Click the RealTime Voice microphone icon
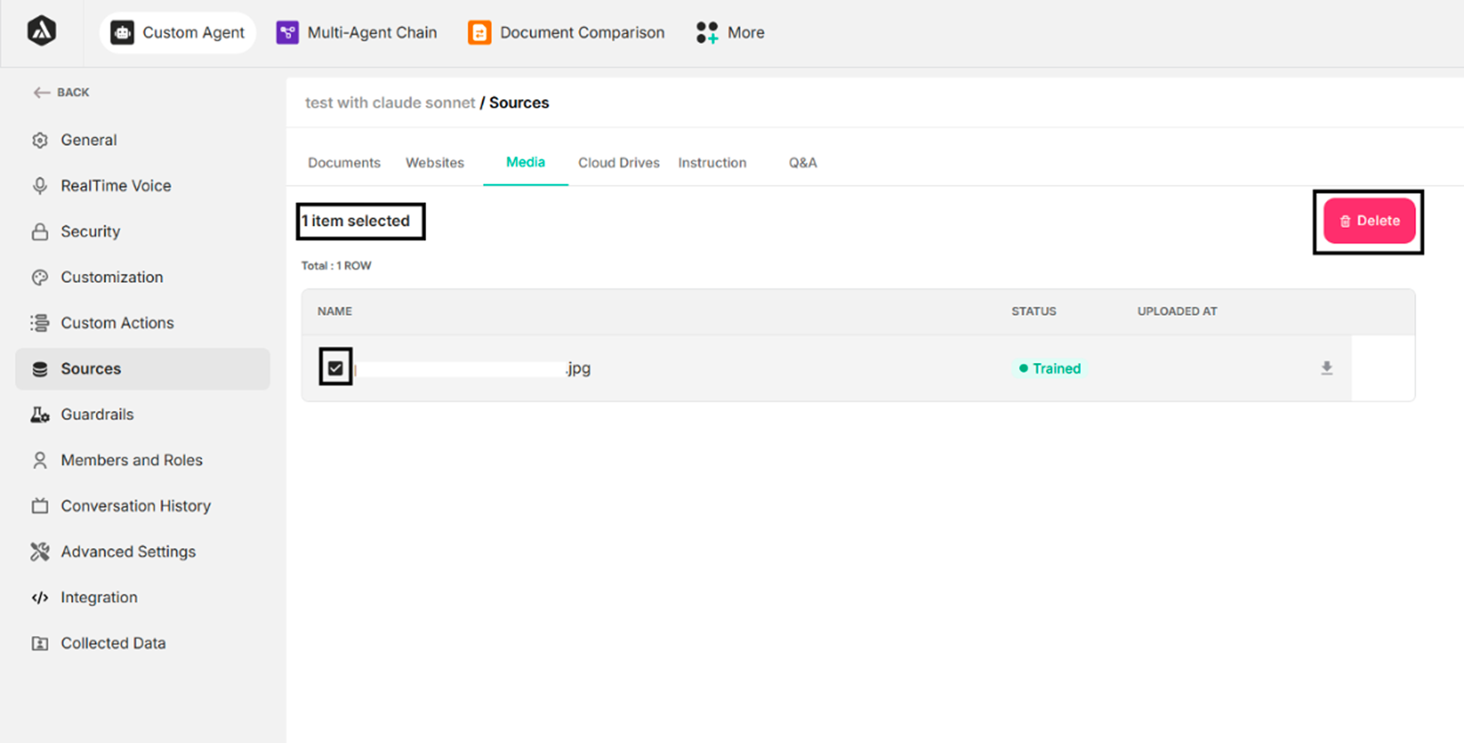1464x743 pixels. tap(40, 186)
